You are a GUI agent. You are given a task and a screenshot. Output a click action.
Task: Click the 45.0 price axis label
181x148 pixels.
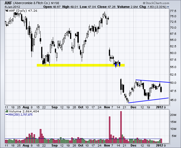click(x=173, y=100)
